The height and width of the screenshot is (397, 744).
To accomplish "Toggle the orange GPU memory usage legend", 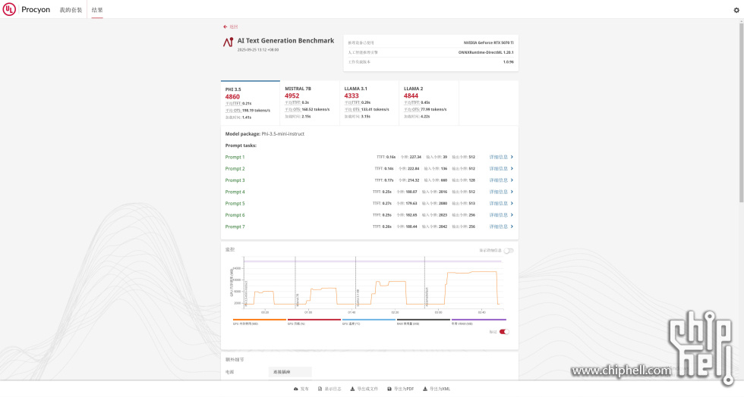I will point(260,322).
